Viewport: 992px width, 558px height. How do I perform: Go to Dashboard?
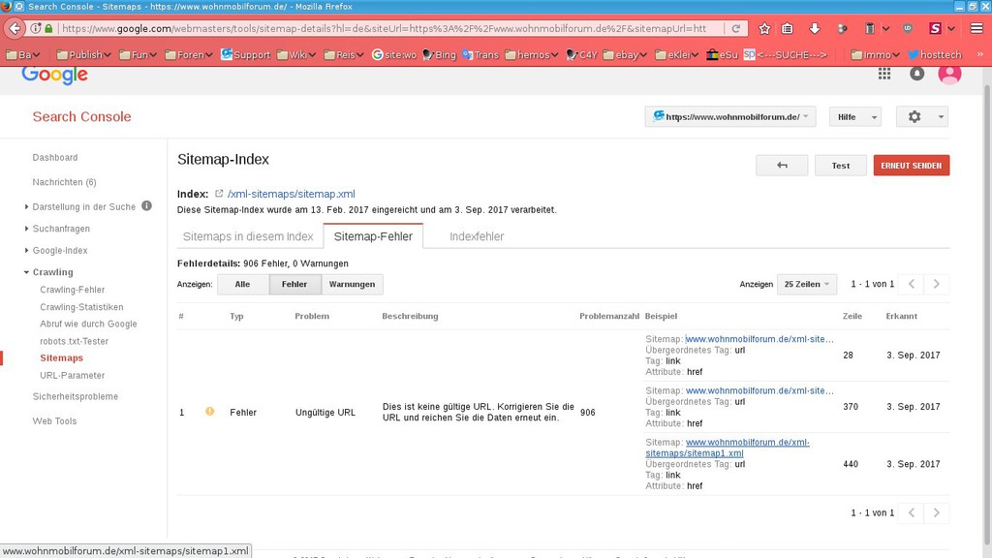click(55, 158)
